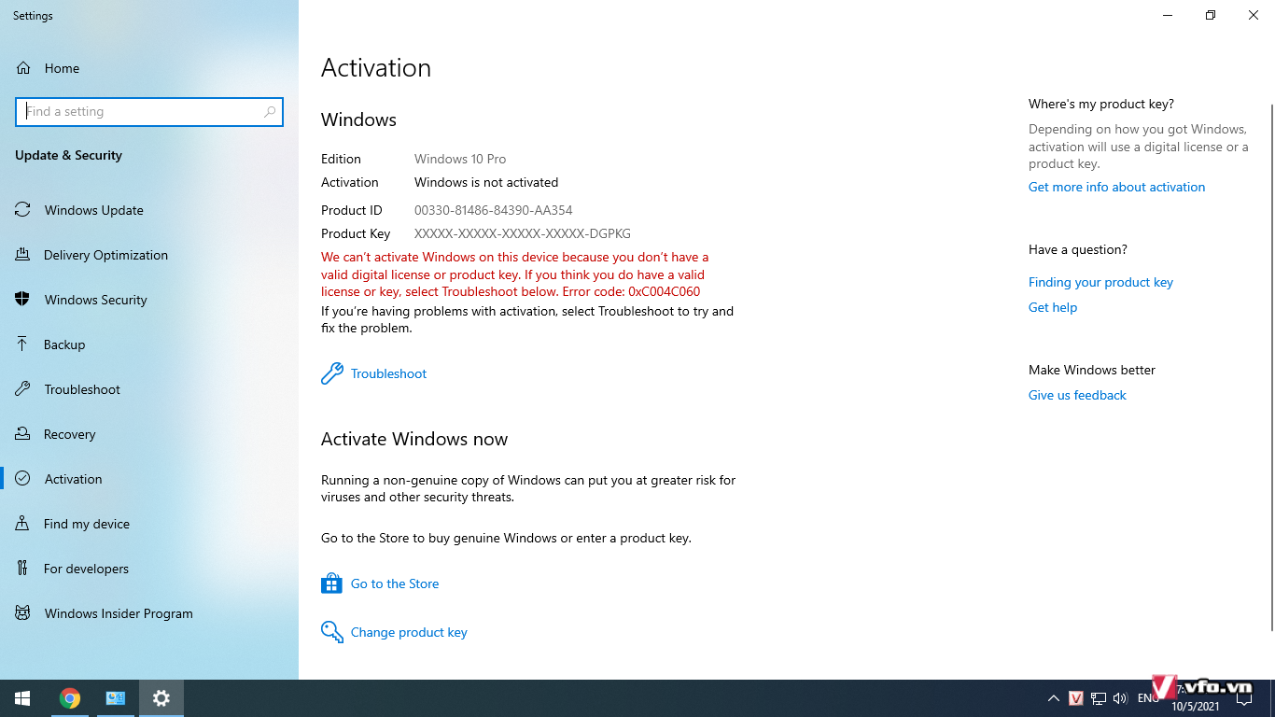The height and width of the screenshot is (717, 1275).
Task: Open network status from the tray
Action: 1099,698
